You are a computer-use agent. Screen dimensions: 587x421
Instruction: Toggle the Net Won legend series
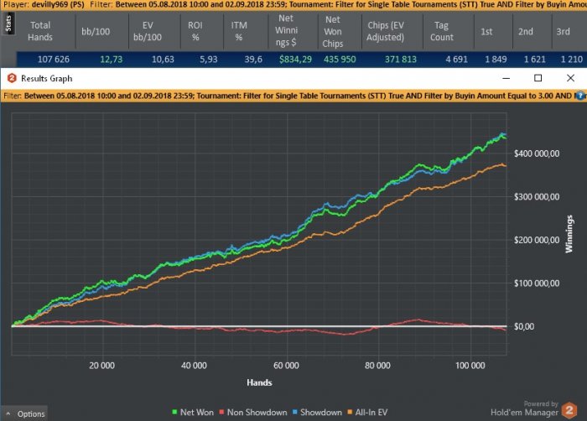coord(193,413)
